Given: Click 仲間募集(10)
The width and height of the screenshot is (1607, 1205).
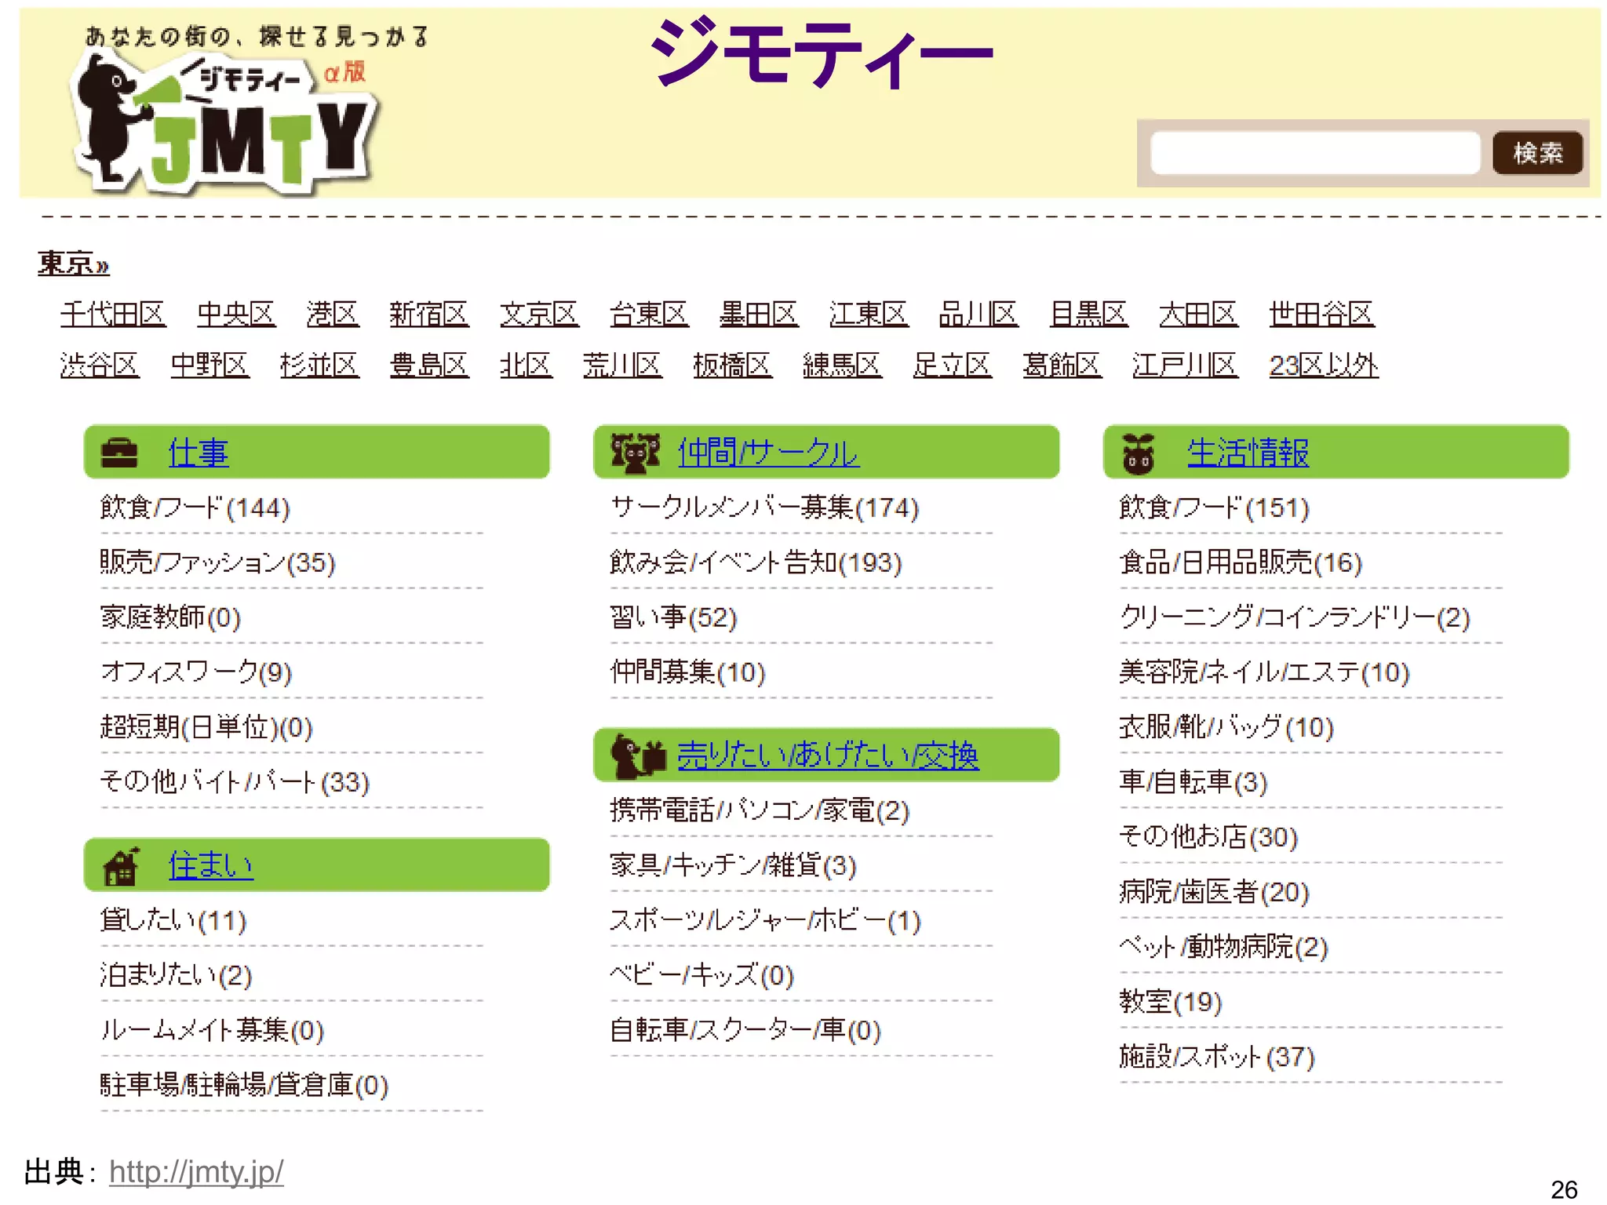Looking at the screenshot, I should [687, 672].
